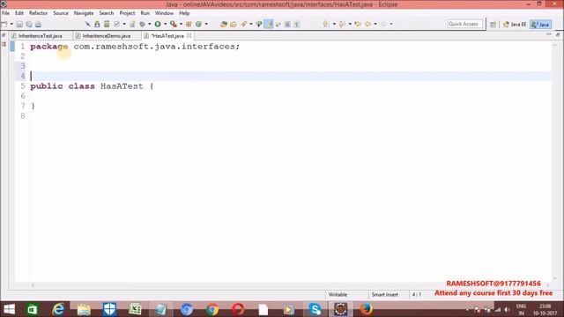
Task: Click the New Java Package icon
Action: coord(189,24)
